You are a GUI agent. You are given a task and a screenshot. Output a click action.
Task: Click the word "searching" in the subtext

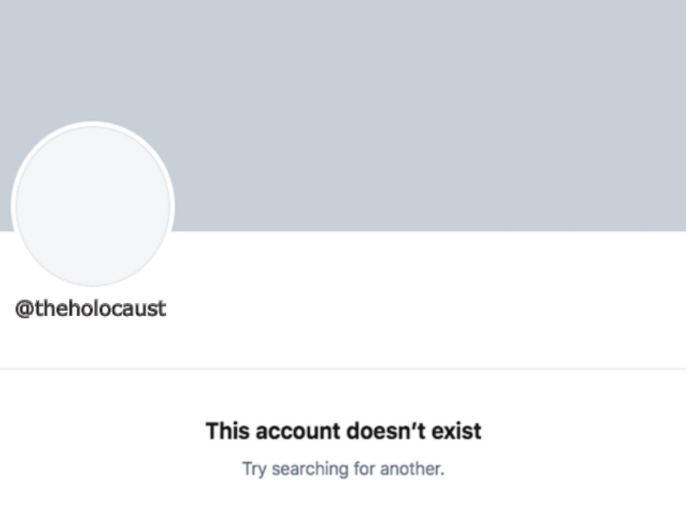tap(301, 469)
